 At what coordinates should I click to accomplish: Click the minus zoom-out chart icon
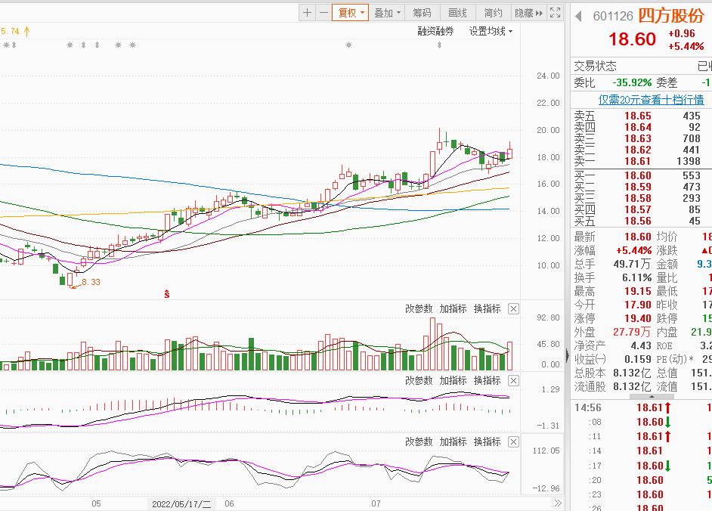coord(323,13)
